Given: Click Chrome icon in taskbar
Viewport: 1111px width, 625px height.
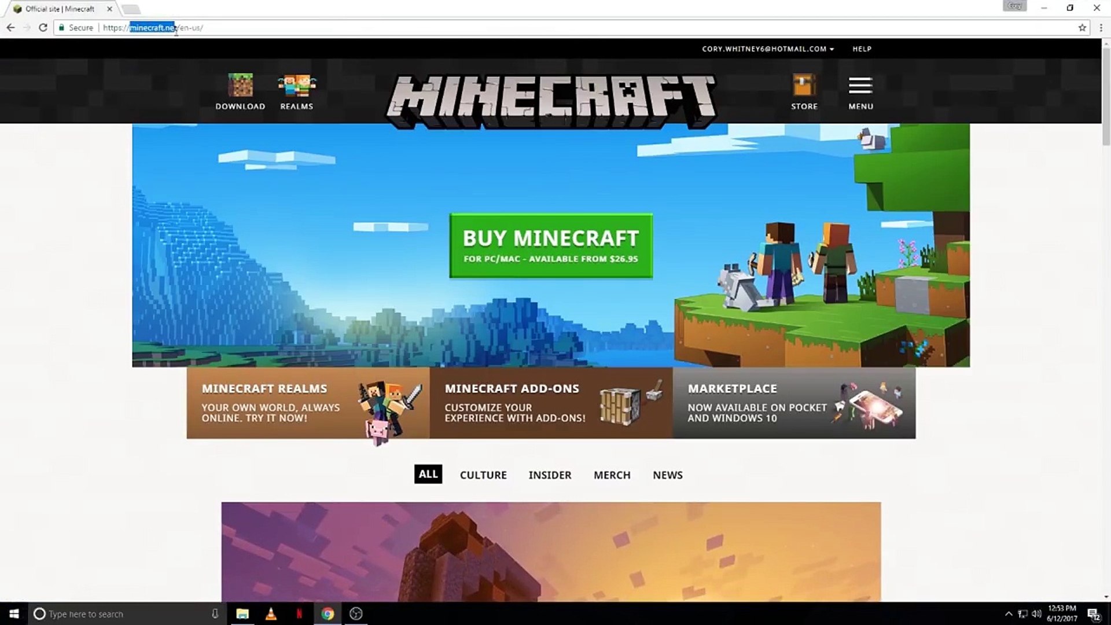Looking at the screenshot, I should click(328, 613).
